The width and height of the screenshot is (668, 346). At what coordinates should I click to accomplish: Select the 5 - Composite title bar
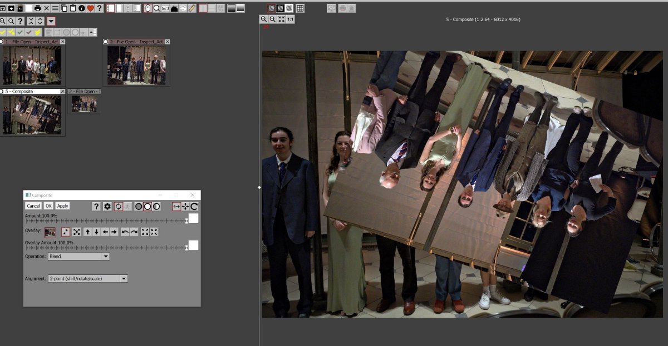click(32, 91)
